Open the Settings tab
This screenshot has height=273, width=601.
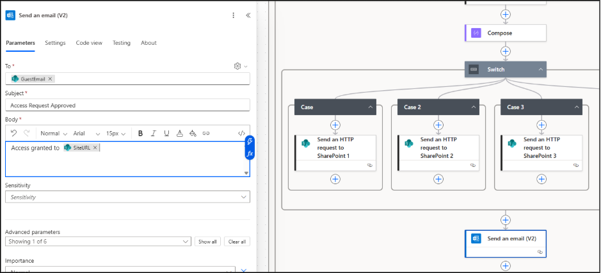click(x=55, y=43)
